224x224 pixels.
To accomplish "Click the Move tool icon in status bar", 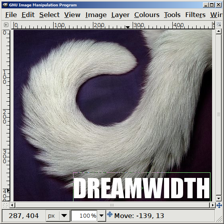I will [x=110, y=214].
